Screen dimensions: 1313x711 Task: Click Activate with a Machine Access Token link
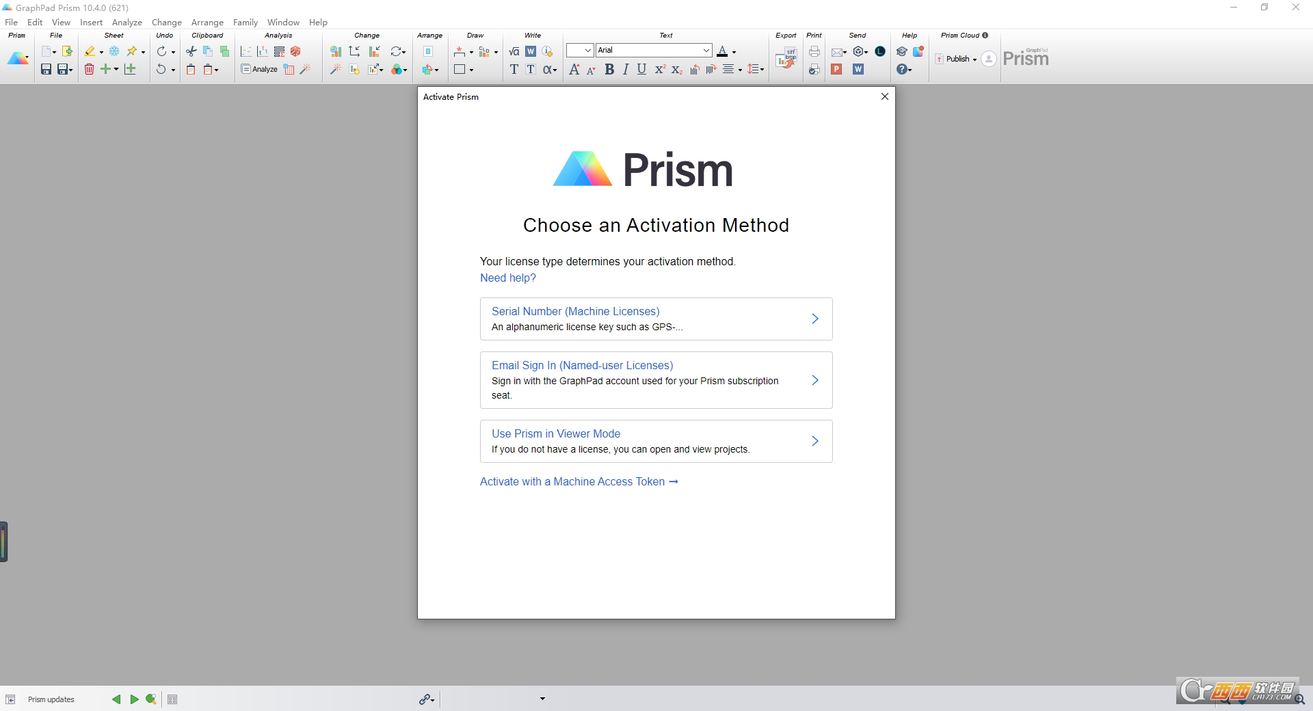579,481
